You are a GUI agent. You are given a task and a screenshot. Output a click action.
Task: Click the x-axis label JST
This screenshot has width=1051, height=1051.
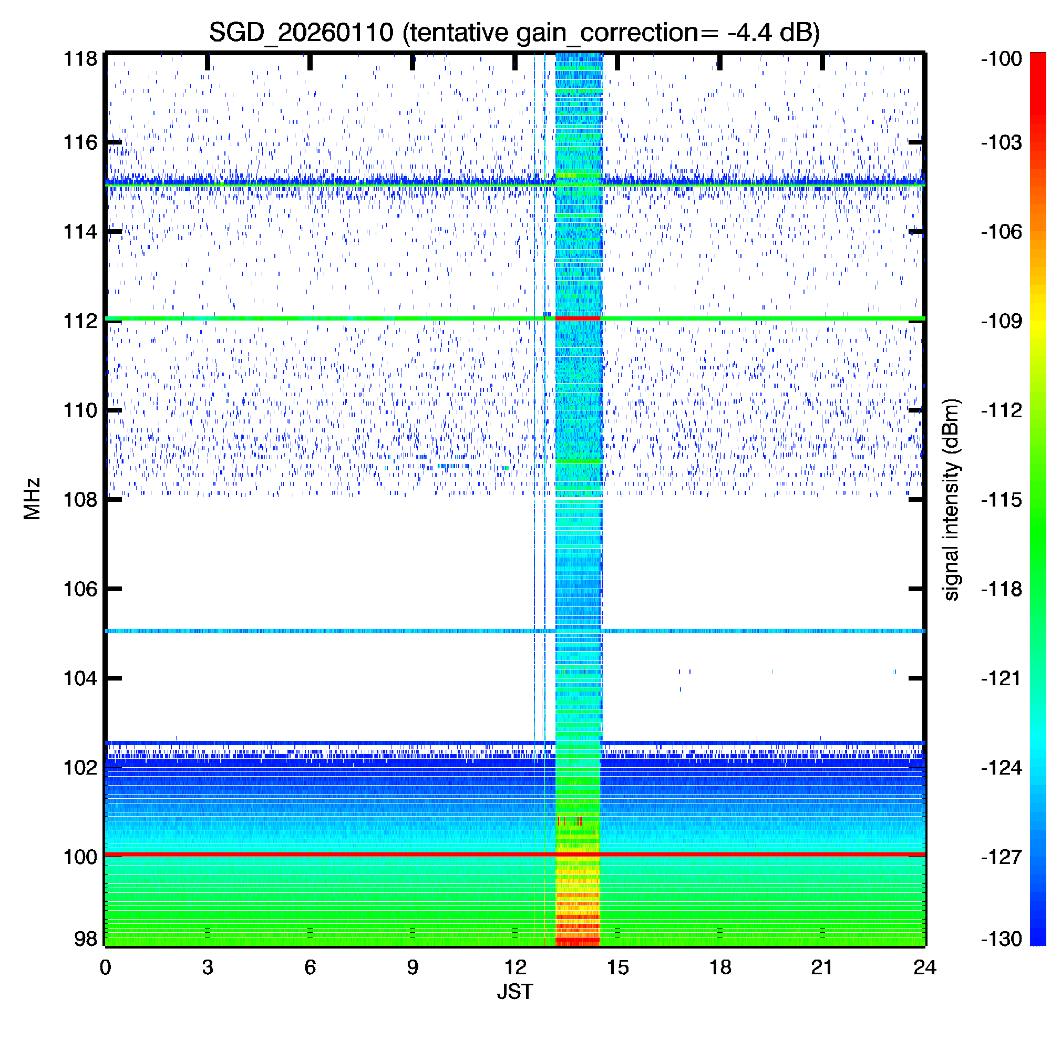[x=514, y=992]
